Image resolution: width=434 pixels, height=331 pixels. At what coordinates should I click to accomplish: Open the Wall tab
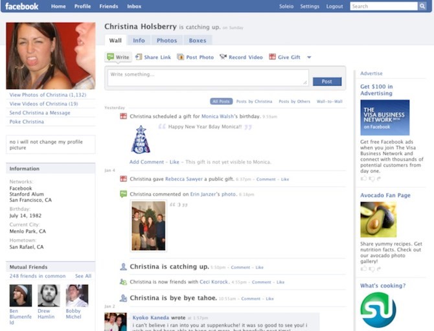pos(115,40)
